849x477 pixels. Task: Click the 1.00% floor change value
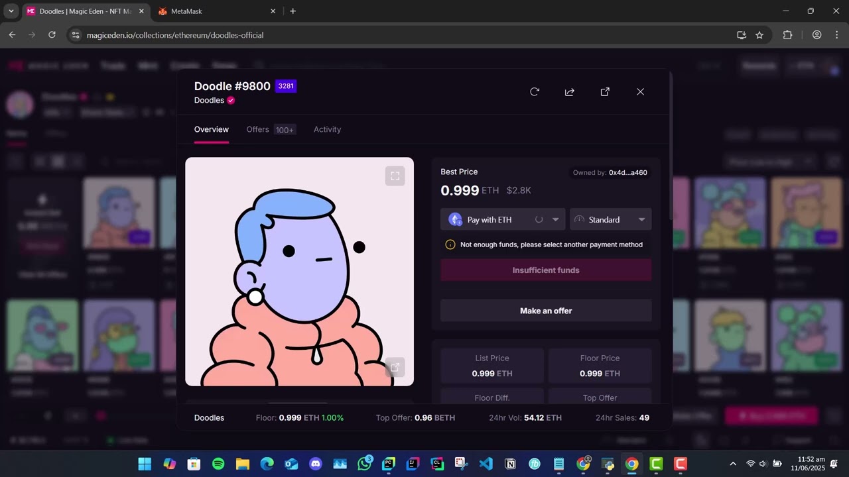tap(332, 418)
